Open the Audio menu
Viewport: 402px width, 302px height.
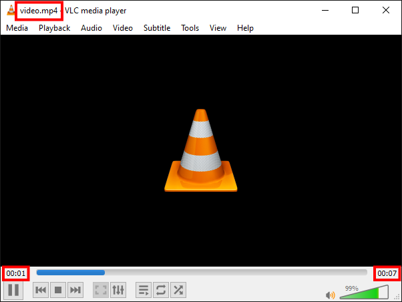point(91,28)
